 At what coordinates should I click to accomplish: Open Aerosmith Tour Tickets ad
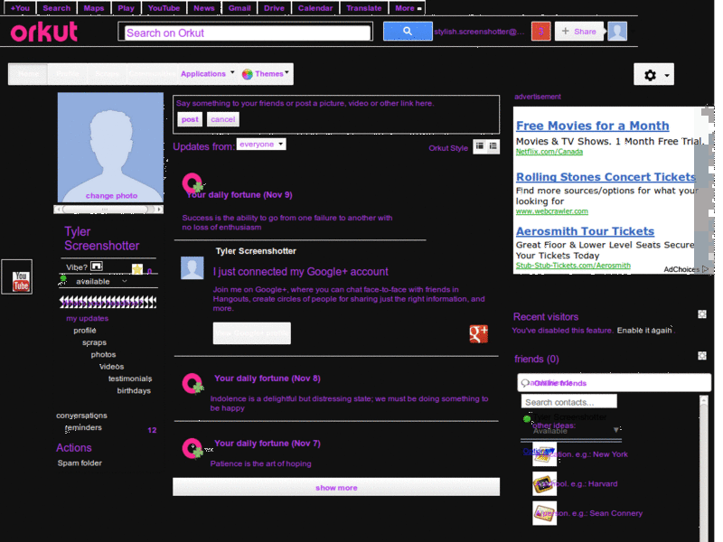tap(585, 231)
